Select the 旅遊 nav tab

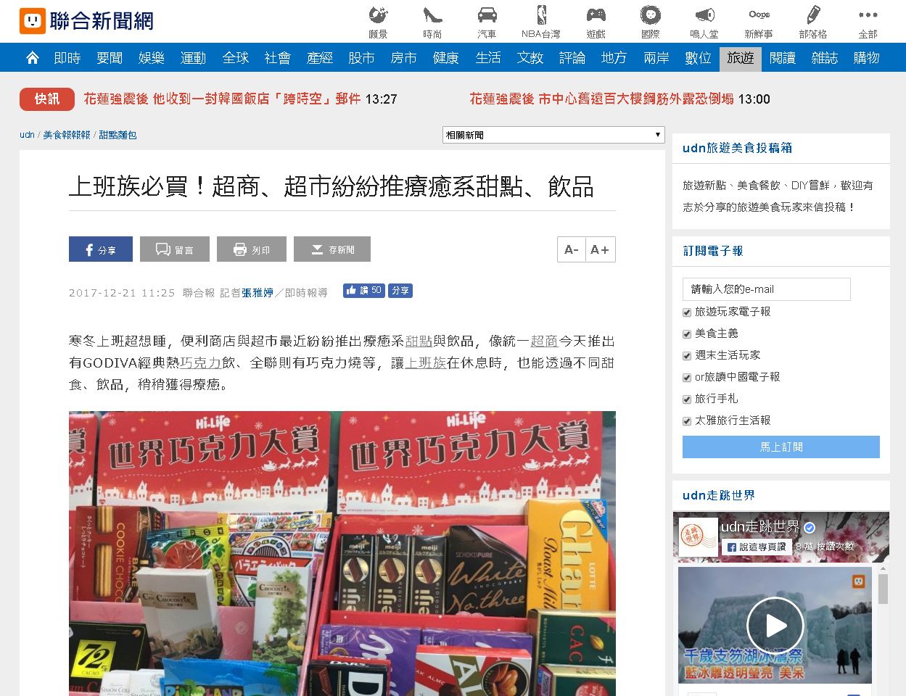(741, 58)
